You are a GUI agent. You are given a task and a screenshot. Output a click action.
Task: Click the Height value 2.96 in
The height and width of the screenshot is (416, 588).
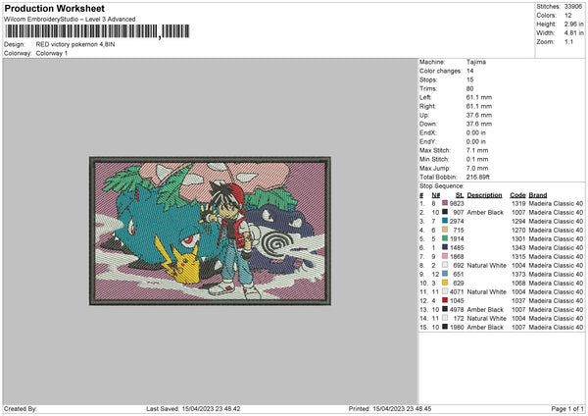(573, 24)
